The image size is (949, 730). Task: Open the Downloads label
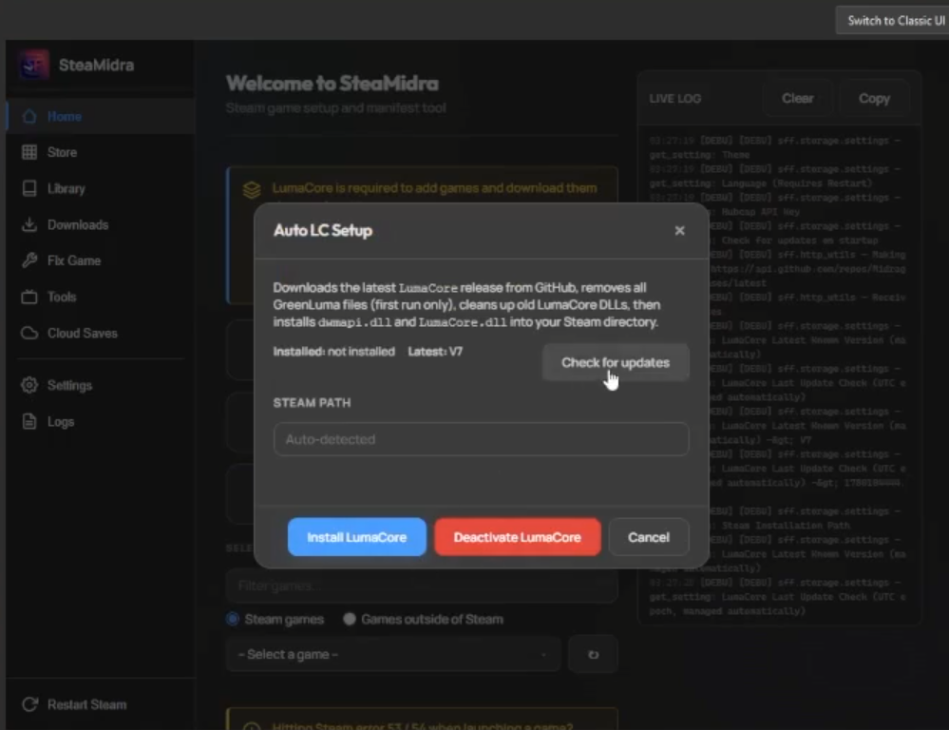[x=78, y=224]
